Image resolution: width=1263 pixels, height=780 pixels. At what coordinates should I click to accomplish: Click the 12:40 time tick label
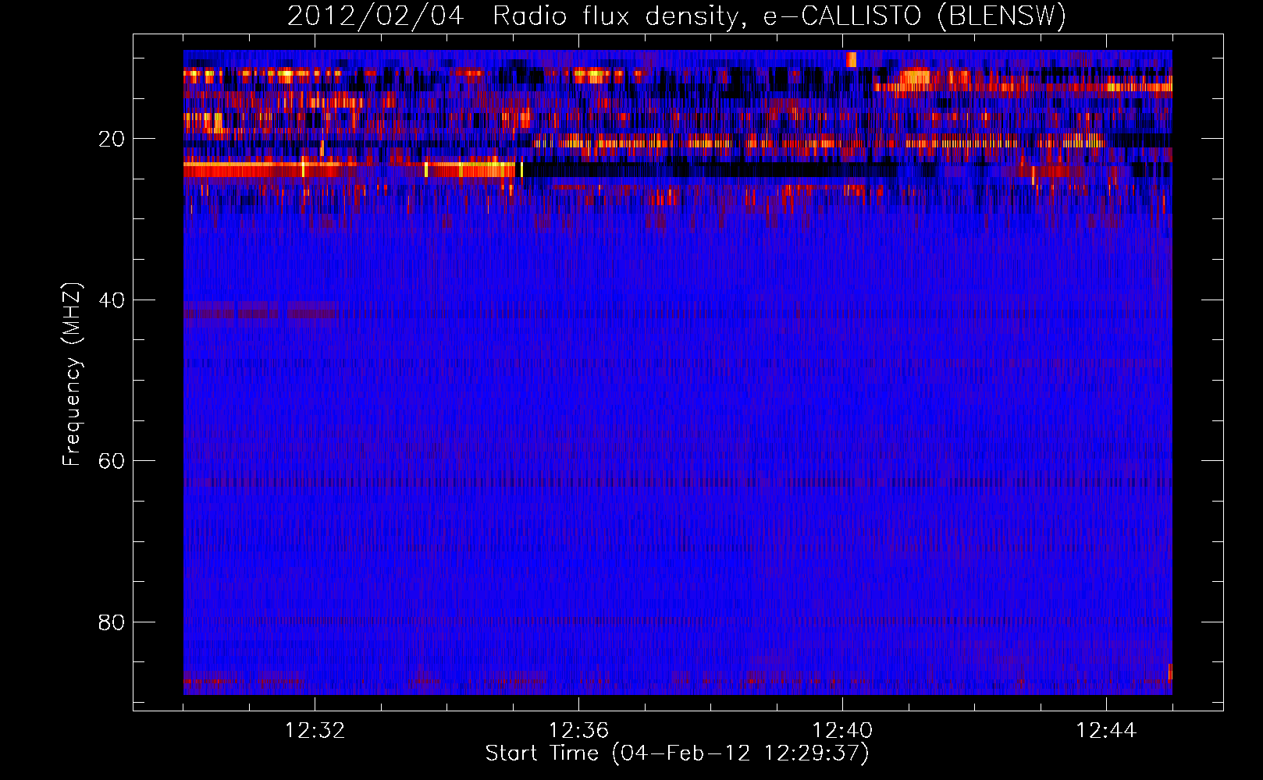point(842,731)
